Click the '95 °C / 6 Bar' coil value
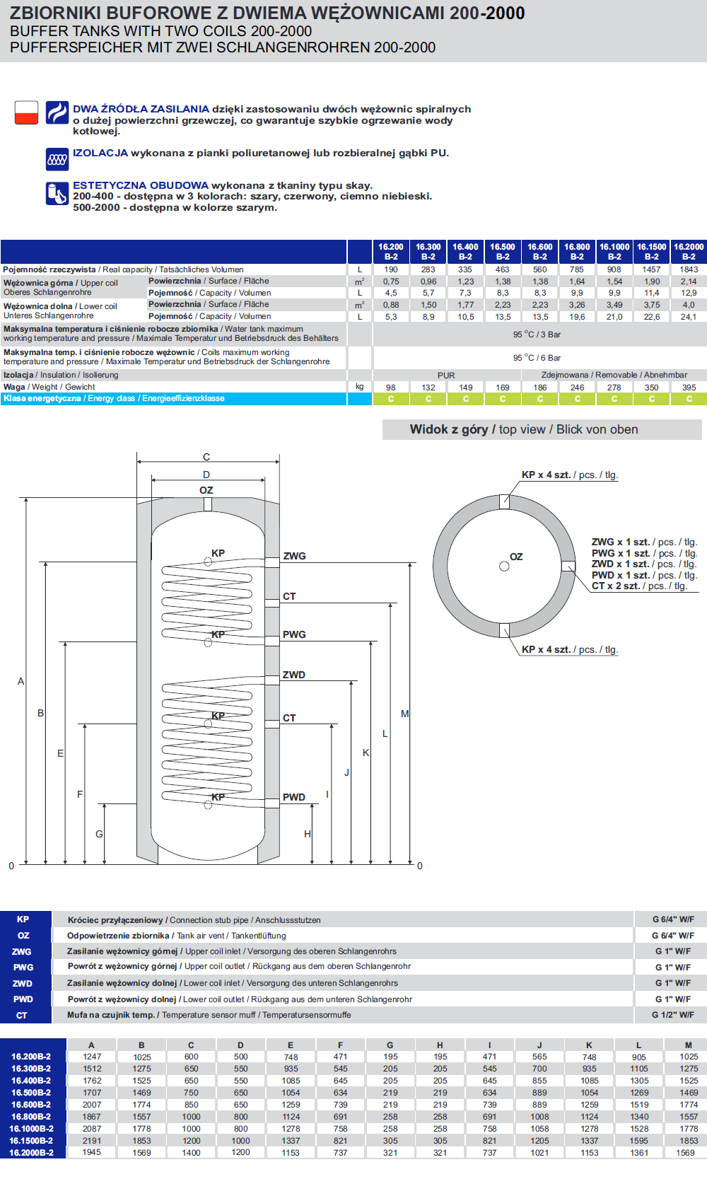Viewport: 707px width, 1179px height. point(537,358)
